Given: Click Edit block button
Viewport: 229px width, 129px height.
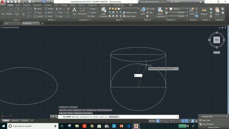Looking at the screenshot, I should pos(150,13).
